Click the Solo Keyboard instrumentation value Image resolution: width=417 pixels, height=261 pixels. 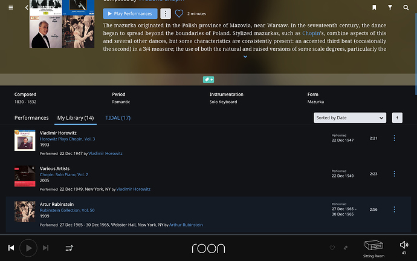[223, 102]
